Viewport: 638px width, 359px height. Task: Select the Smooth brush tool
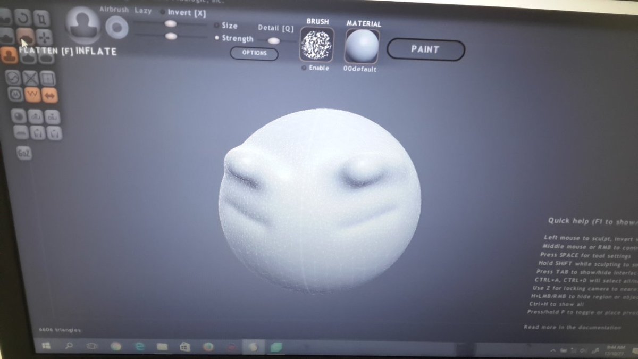coord(46,57)
